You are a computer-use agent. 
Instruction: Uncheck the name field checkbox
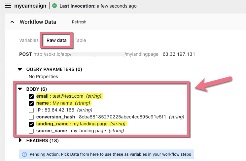click(x=31, y=103)
